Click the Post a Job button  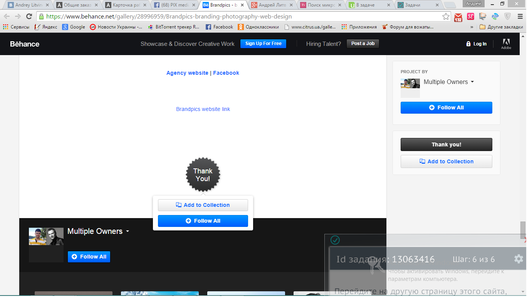363,44
